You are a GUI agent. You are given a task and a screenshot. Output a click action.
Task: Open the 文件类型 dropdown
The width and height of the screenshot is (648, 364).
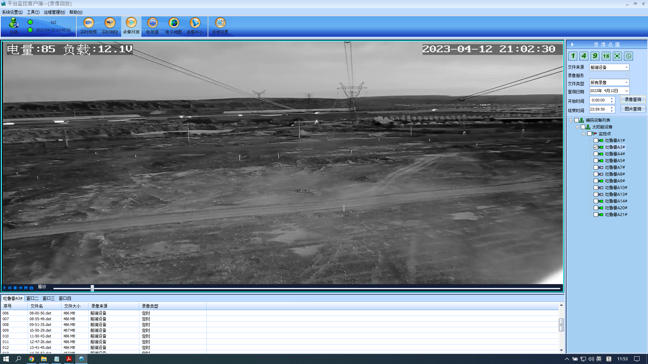[x=626, y=83]
